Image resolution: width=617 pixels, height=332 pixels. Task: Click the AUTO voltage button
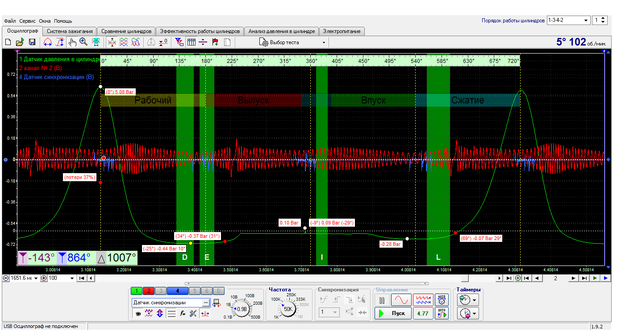(442, 299)
